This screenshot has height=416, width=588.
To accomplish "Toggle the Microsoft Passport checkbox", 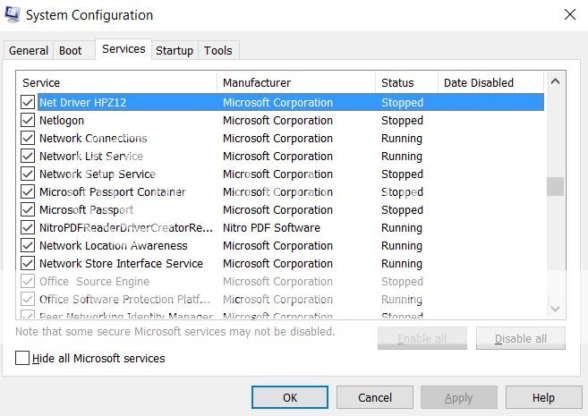I will 28,209.
